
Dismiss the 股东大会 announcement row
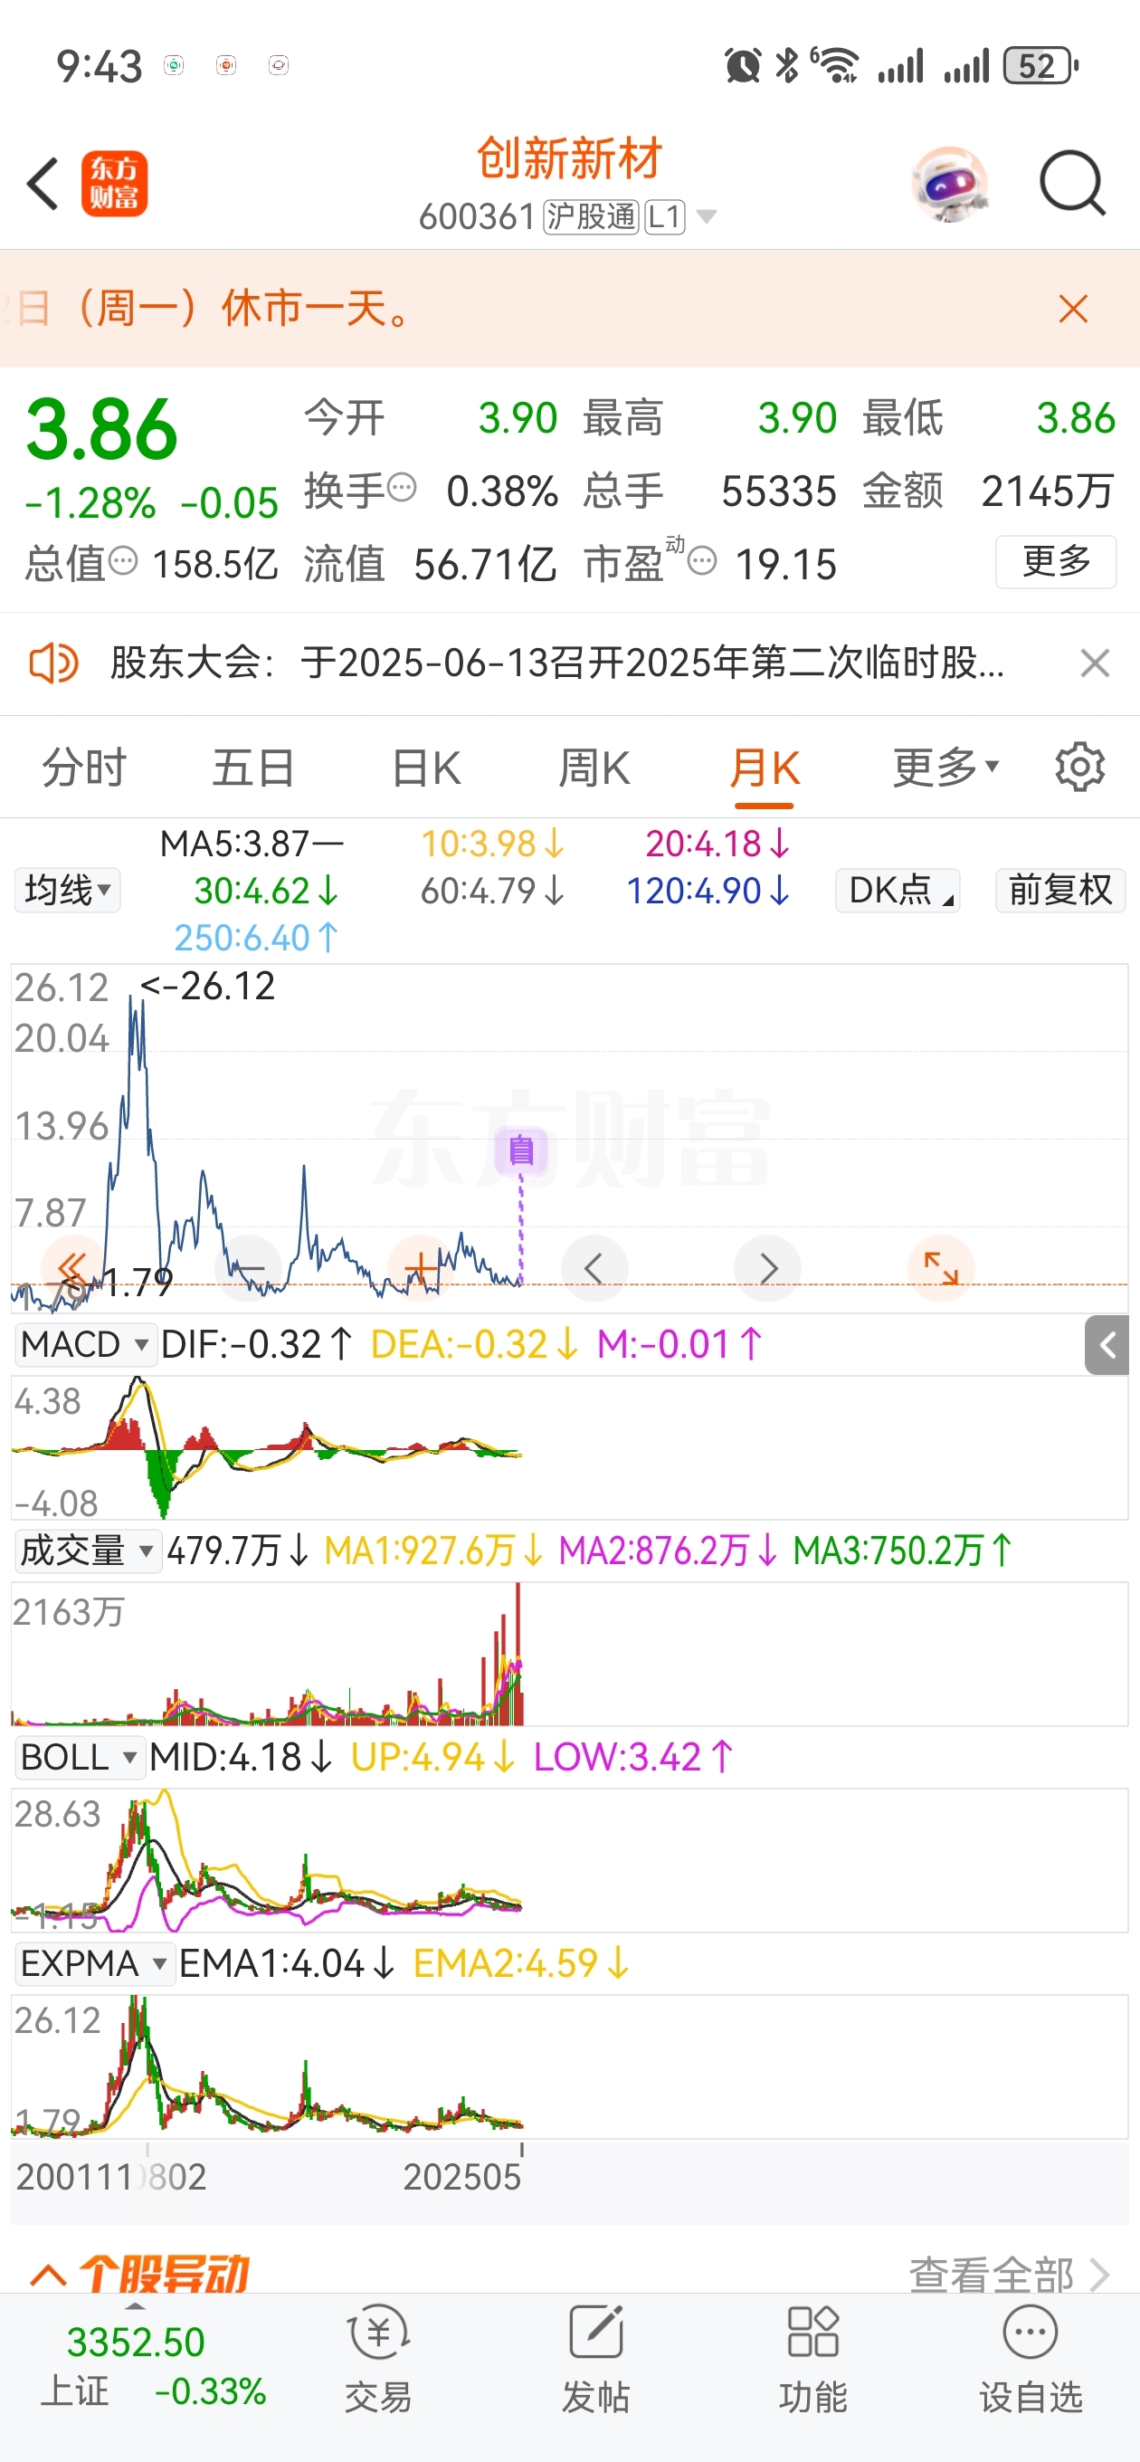click(1094, 663)
